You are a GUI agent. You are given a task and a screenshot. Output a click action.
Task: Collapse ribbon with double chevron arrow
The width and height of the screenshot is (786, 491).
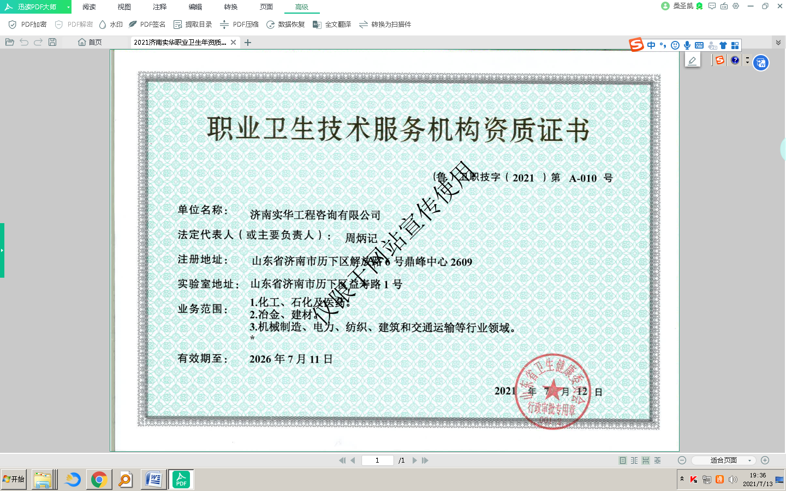778,42
